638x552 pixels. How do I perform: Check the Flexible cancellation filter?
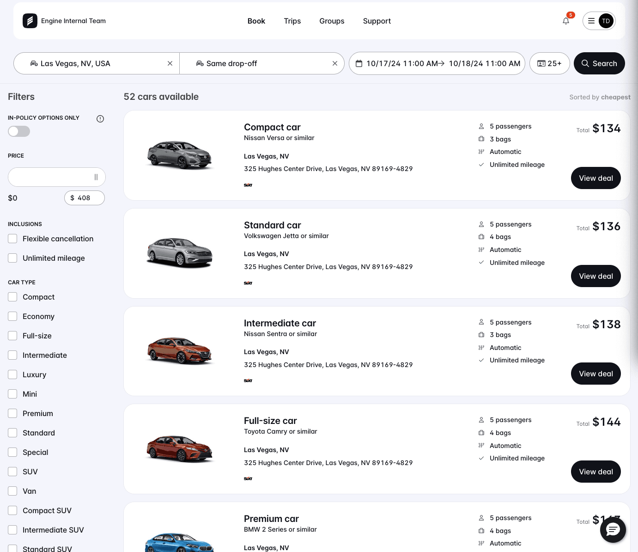click(13, 239)
